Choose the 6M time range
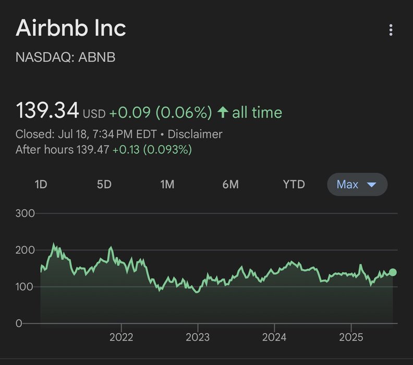 coord(230,185)
